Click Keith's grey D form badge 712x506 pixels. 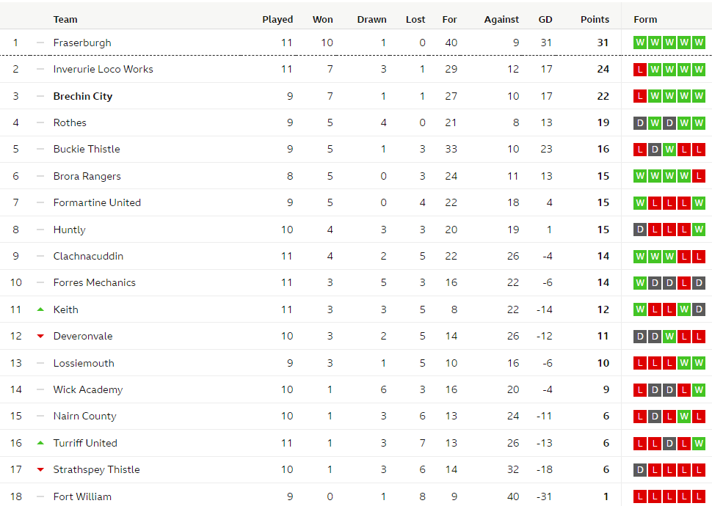[699, 309]
